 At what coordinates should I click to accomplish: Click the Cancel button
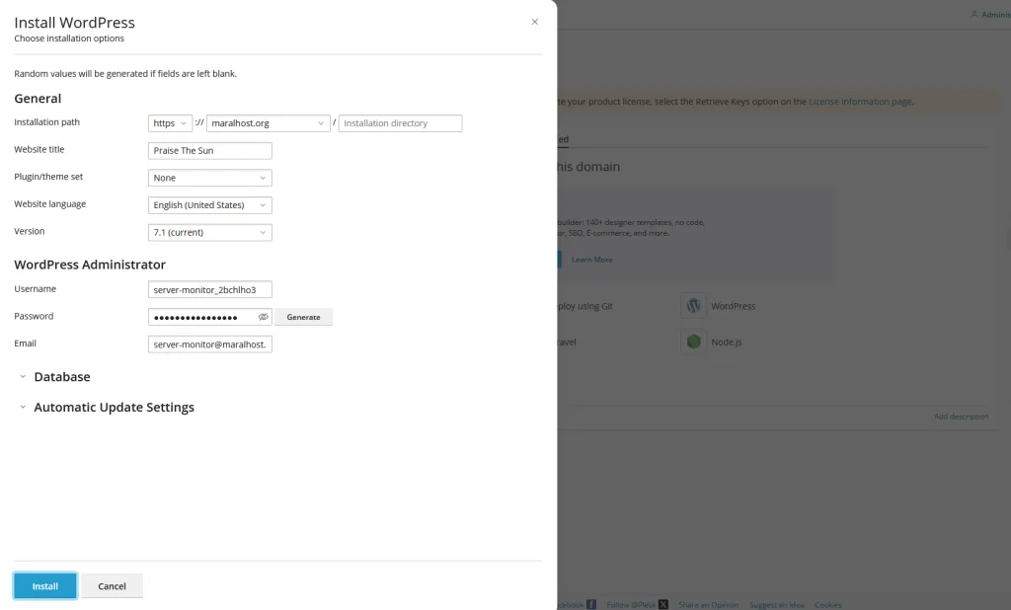click(x=113, y=586)
